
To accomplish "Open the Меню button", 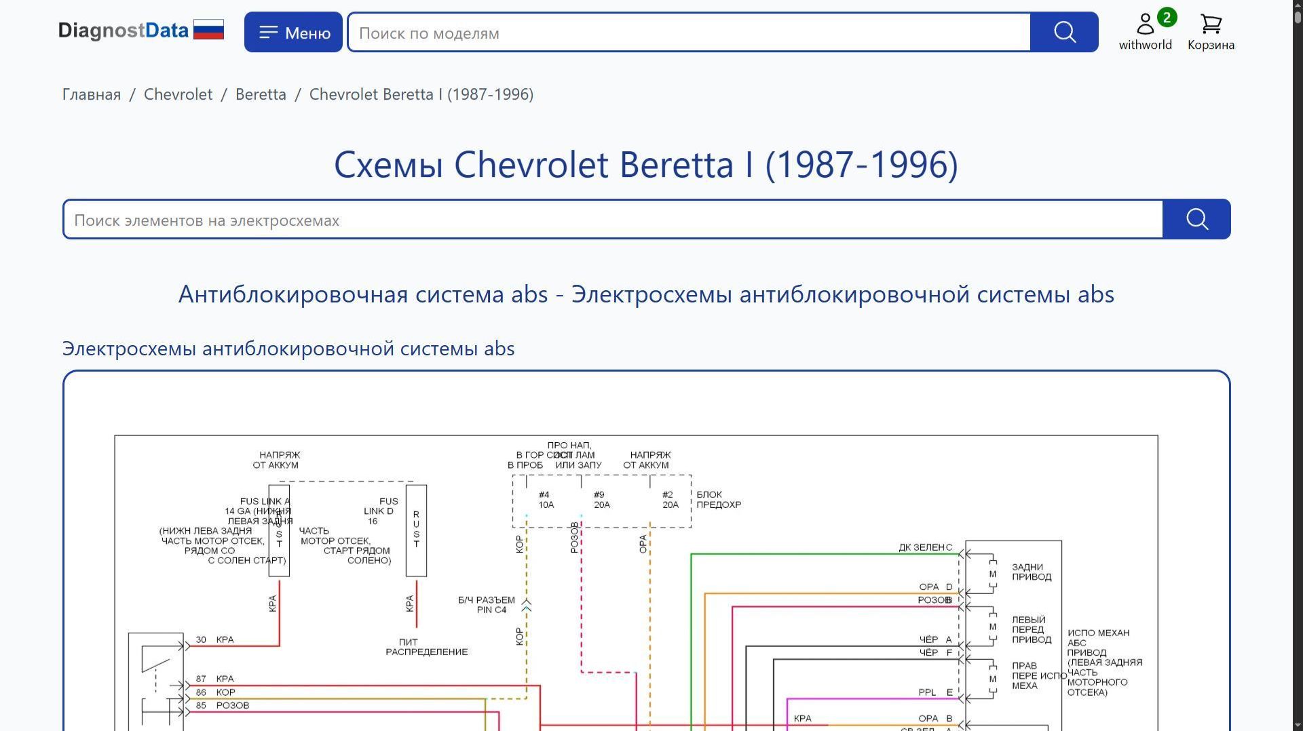I will (293, 32).
